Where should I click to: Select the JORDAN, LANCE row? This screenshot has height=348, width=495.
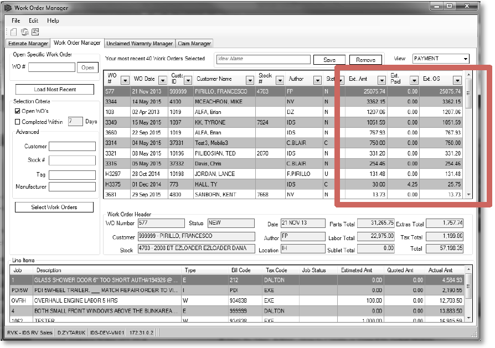click(283, 174)
